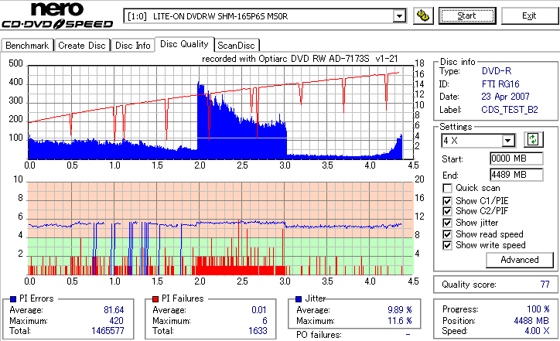Click the PI Errors average 81.64
The width and height of the screenshot is (560, 341).
[x=114, y=310]
